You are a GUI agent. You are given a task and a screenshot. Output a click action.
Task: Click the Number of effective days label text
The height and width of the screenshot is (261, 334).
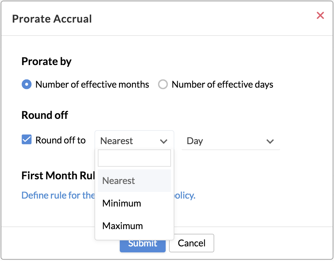[x=222, y=85]
